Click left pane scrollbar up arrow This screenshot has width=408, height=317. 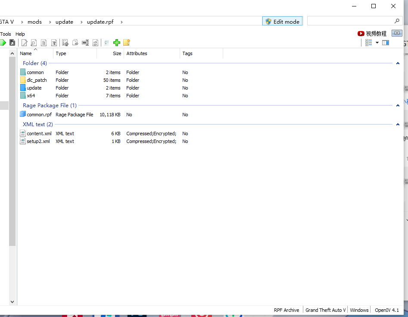click(x=12, y=53)
